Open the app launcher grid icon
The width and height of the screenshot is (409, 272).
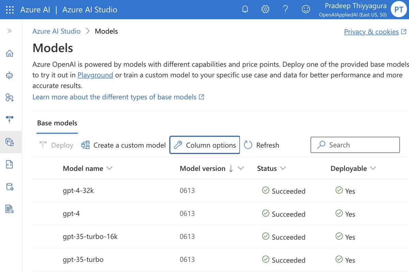coord(10,10)
